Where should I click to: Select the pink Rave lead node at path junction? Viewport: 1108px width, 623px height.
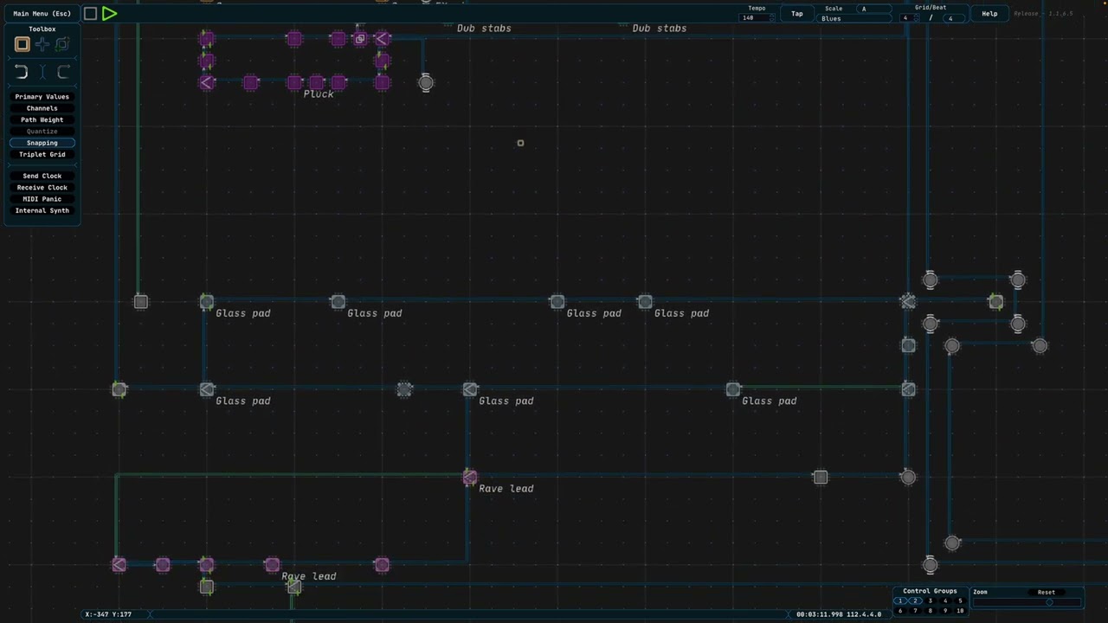click(469, 477)
